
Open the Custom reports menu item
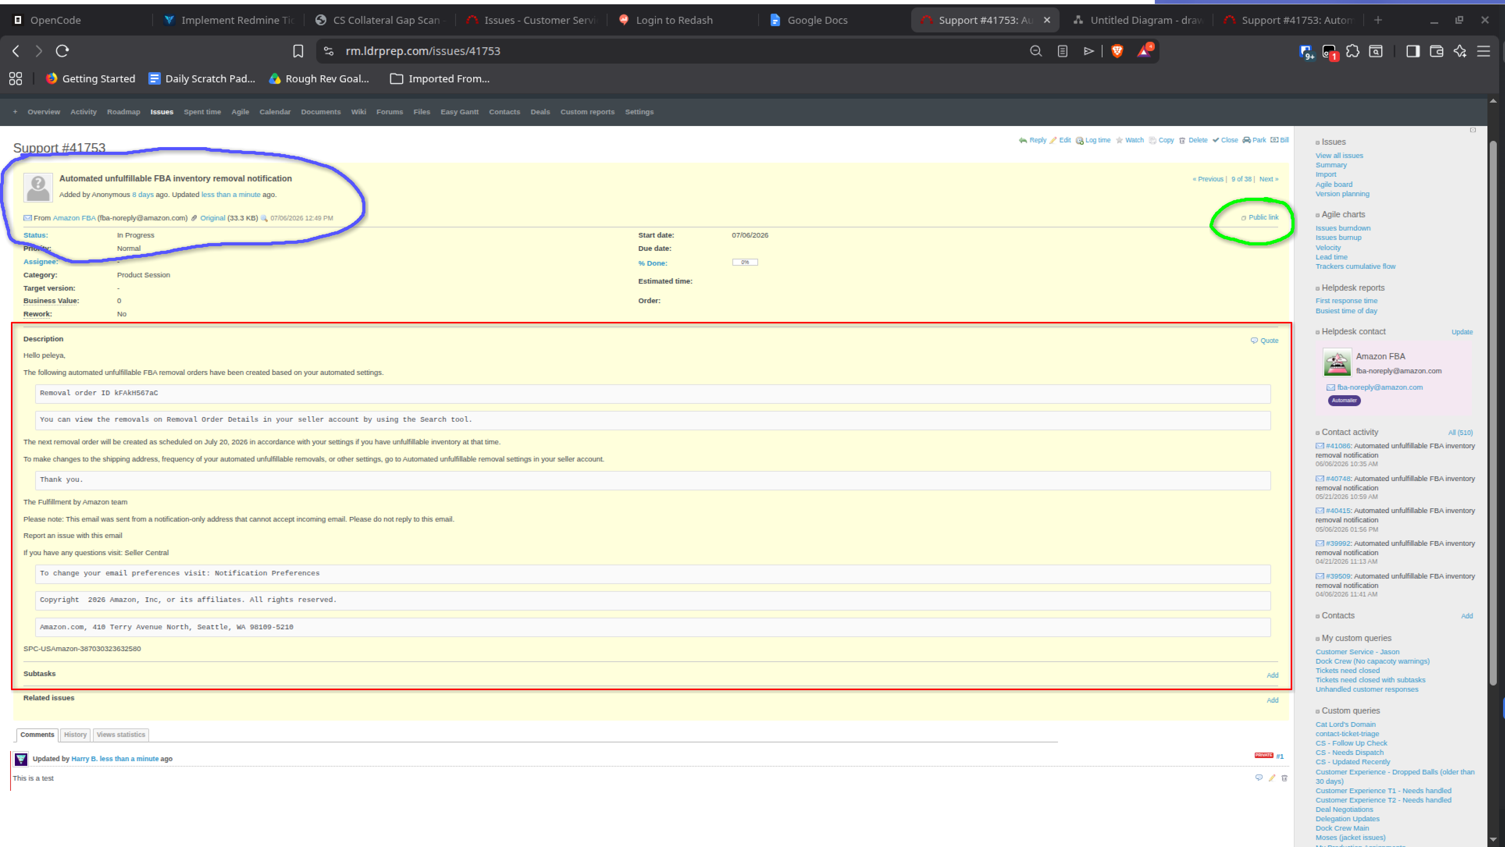click(587, 112)
